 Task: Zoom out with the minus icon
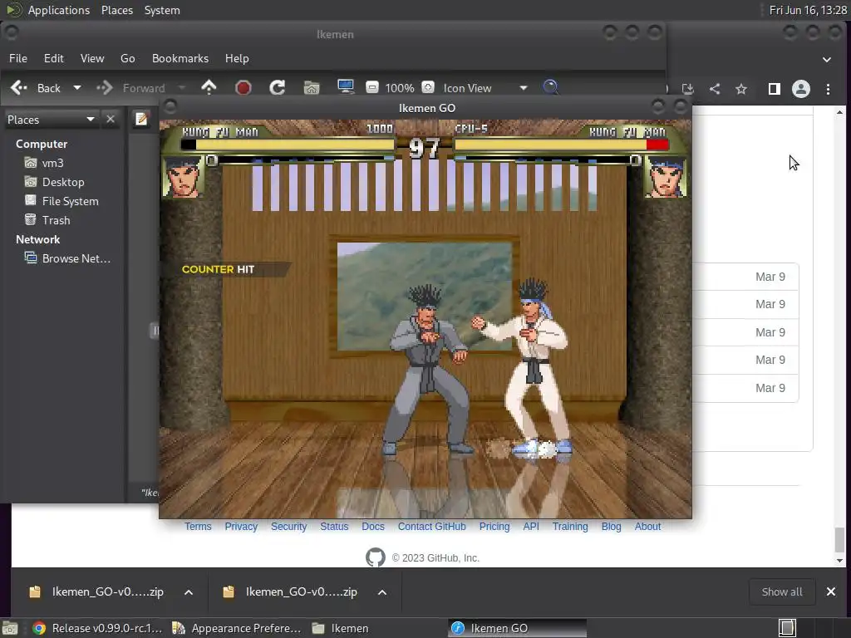[371, 87]
